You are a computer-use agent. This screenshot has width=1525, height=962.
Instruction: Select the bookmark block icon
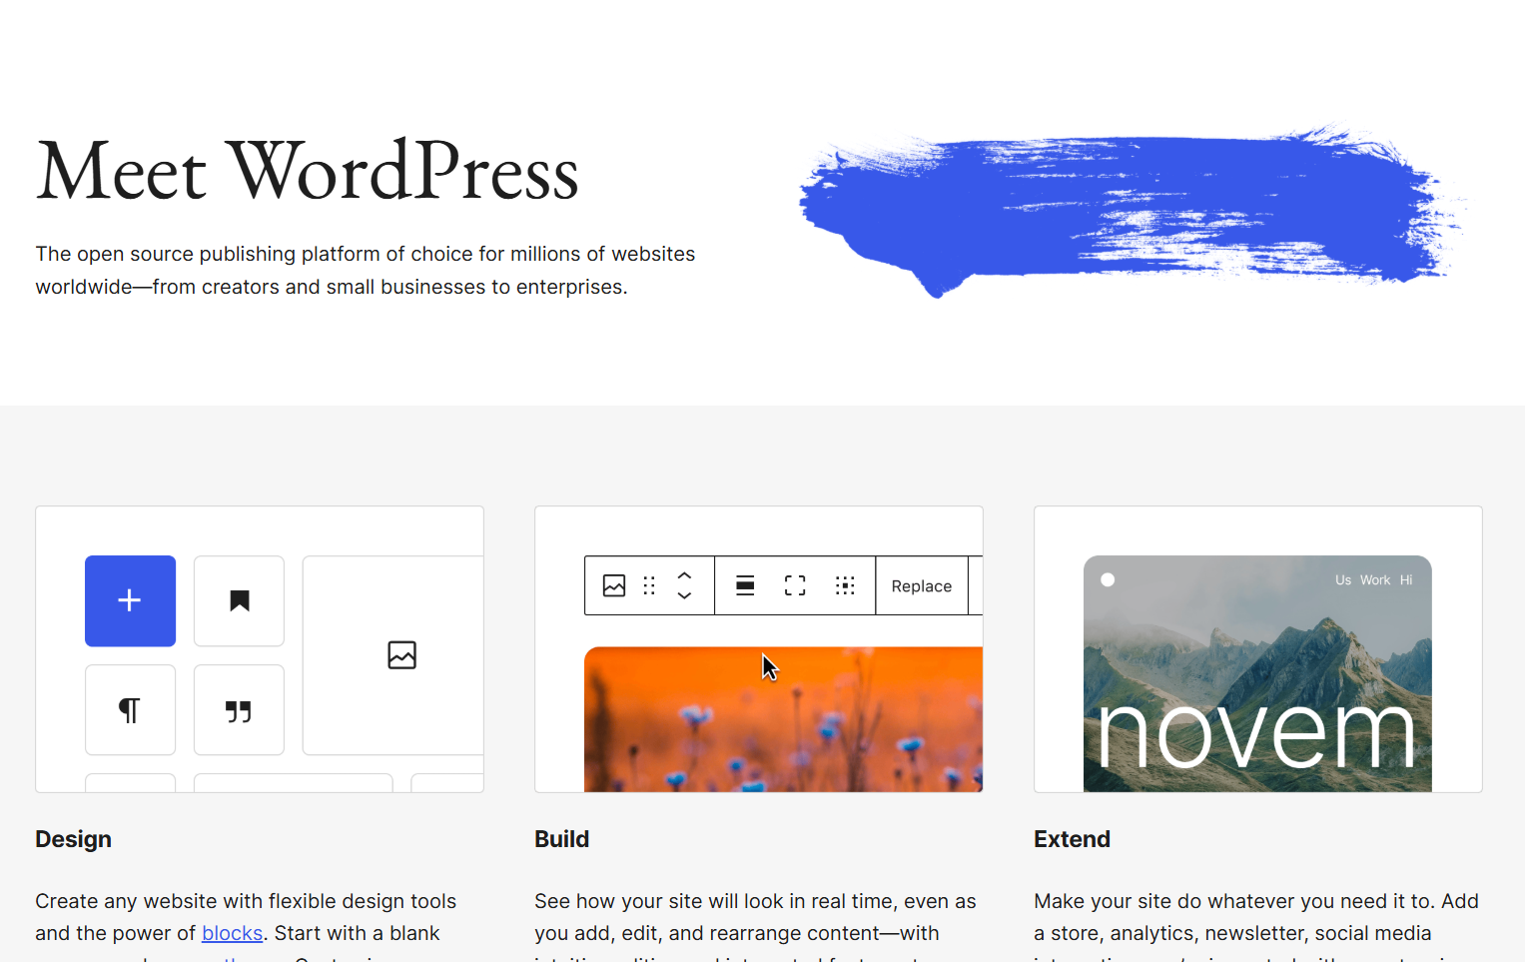point(239,600)
